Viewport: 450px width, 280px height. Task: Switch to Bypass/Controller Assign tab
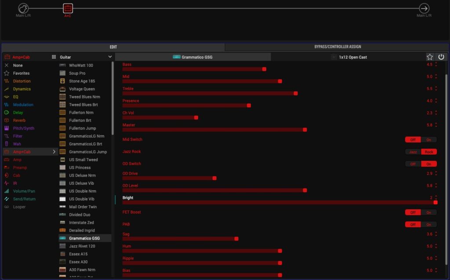tap(337, 47)
